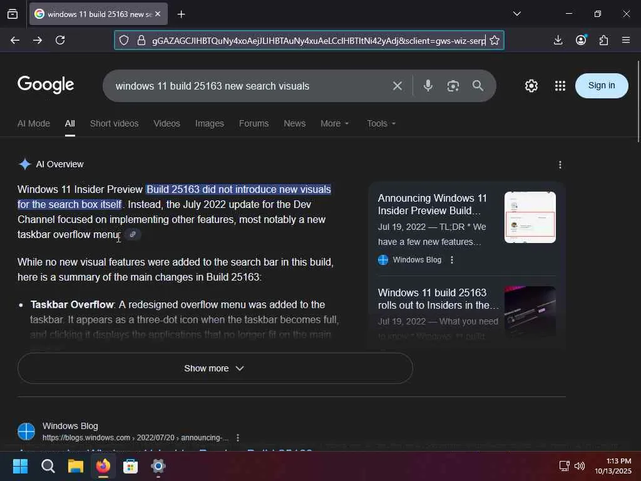The image size is (641, 481).
Task: Open the Firefox downloads panel
Action: click(558, 40)
